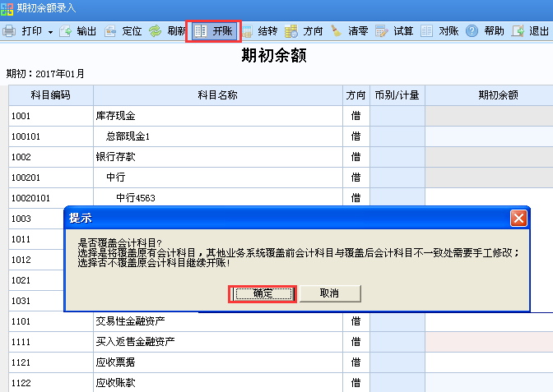
Task: Select row 1001 库存现金
Action: (x=281, y=116)
